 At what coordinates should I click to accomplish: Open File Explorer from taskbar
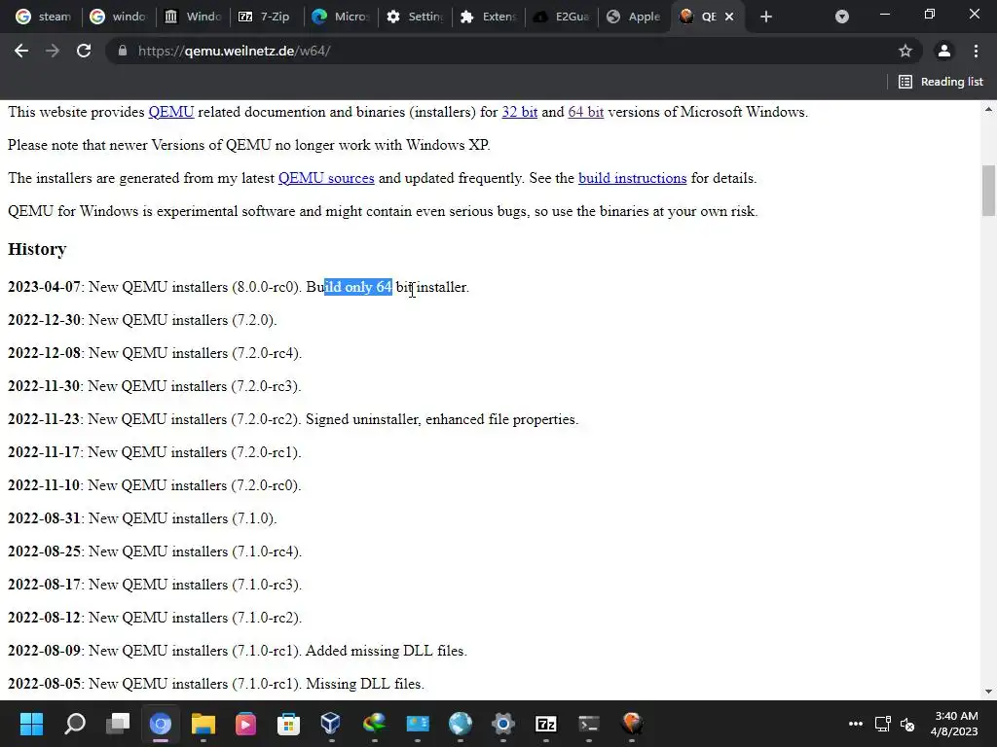203,724
